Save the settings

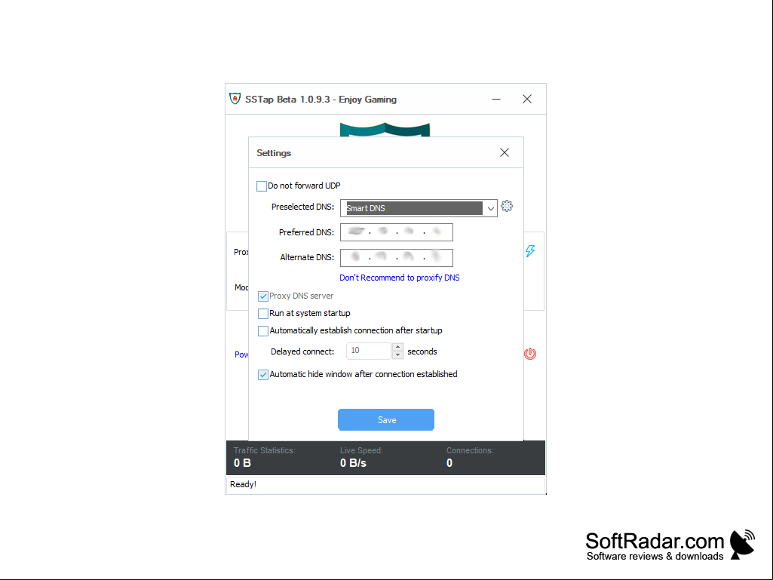386,419
